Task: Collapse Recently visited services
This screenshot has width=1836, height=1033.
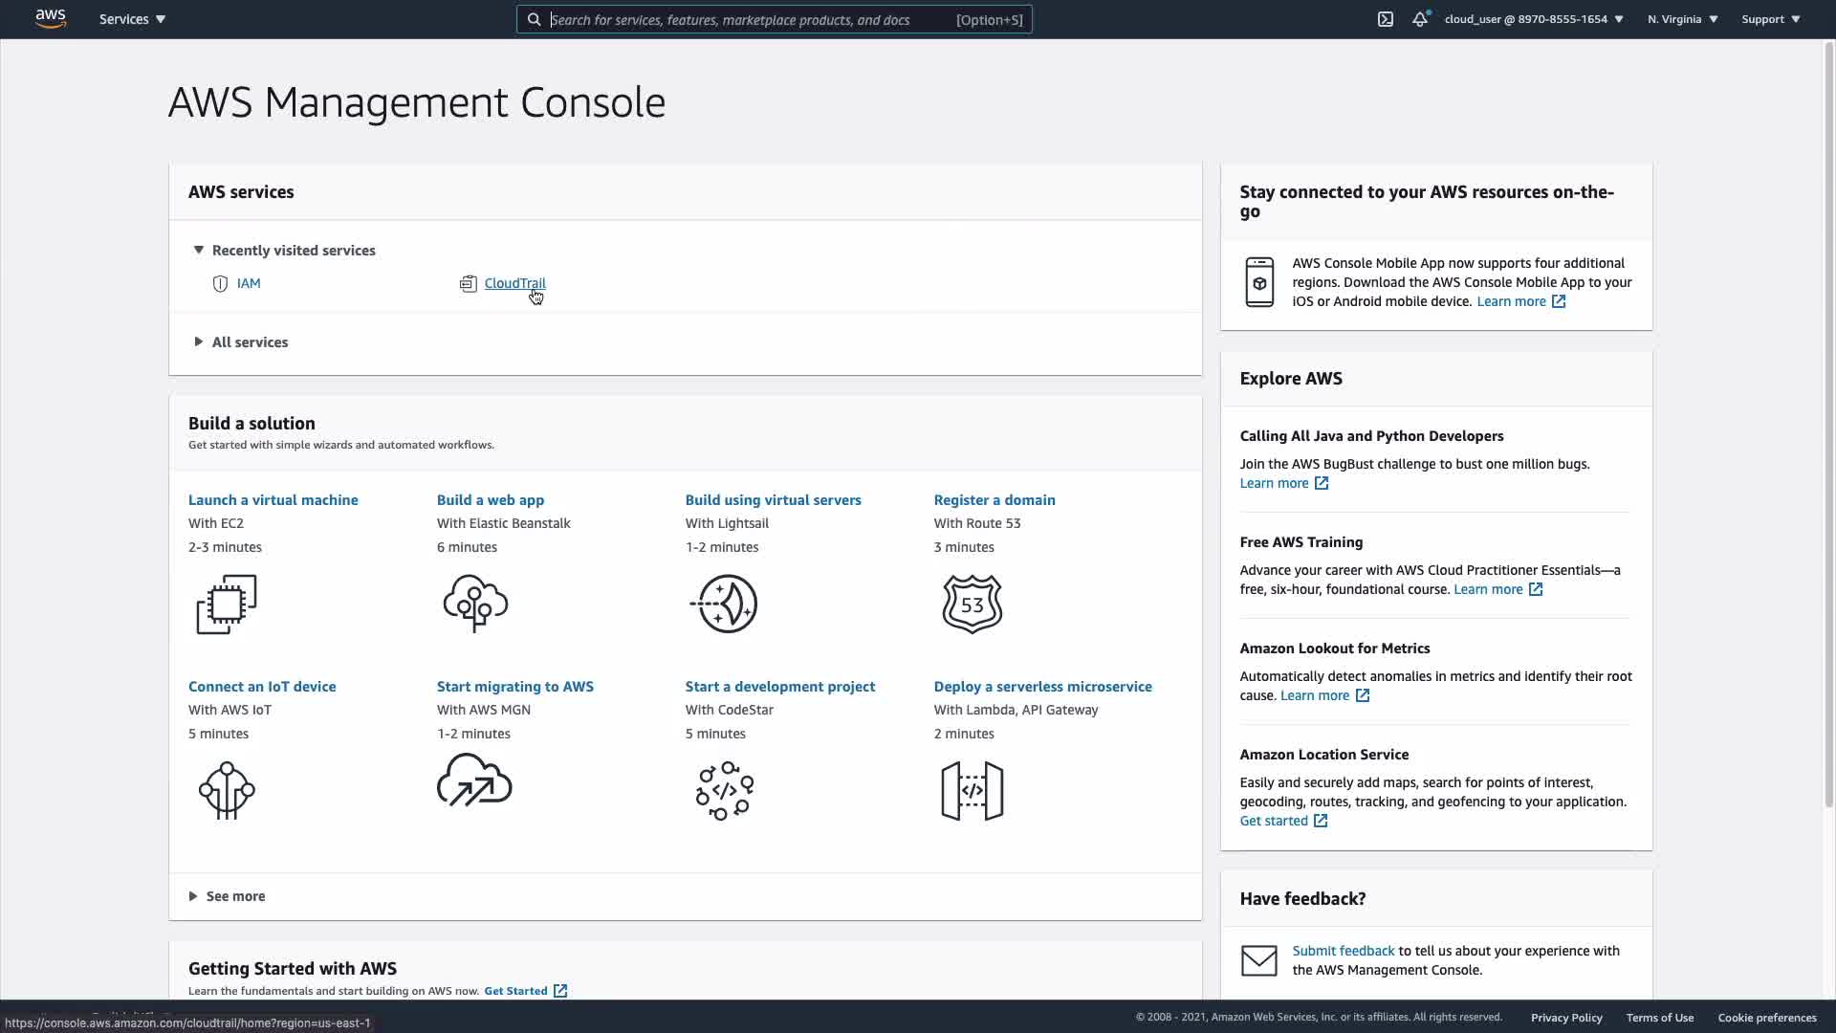Action: coord(293,251)
